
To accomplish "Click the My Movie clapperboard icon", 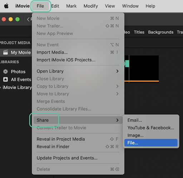I will coord(5,52).
